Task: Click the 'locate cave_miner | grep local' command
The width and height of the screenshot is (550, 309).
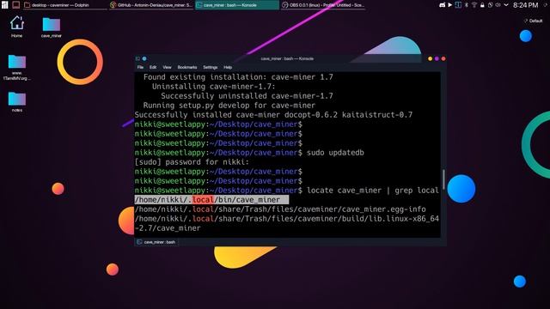Action: coord(372,191)
